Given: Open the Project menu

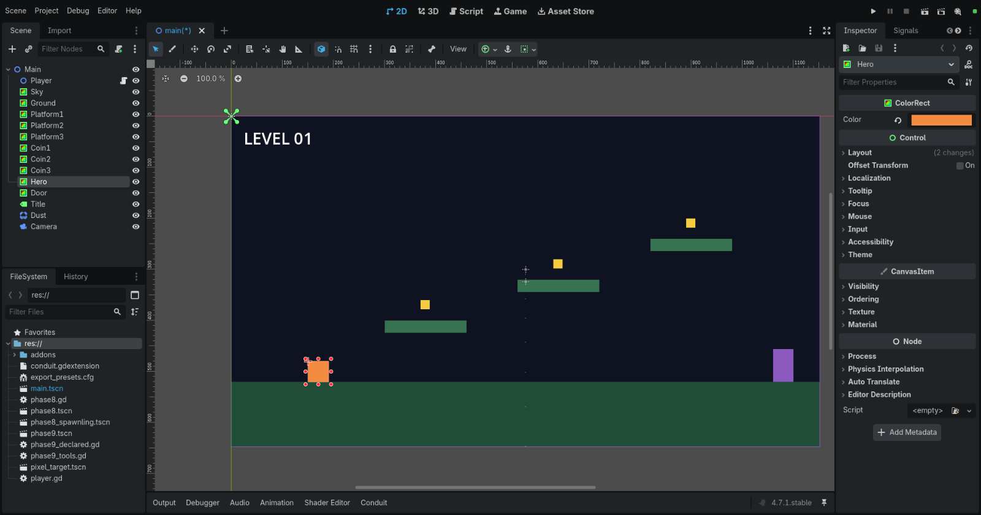Looking at the screenshot, I should tap(47, 10).
